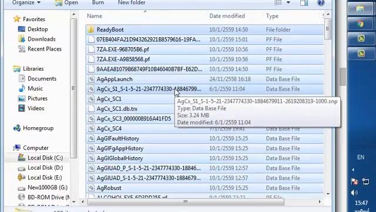This screenshot has height=212, width=376.
Task: Select the AgCx_SC4 file icon
Action: coord(91,128)
